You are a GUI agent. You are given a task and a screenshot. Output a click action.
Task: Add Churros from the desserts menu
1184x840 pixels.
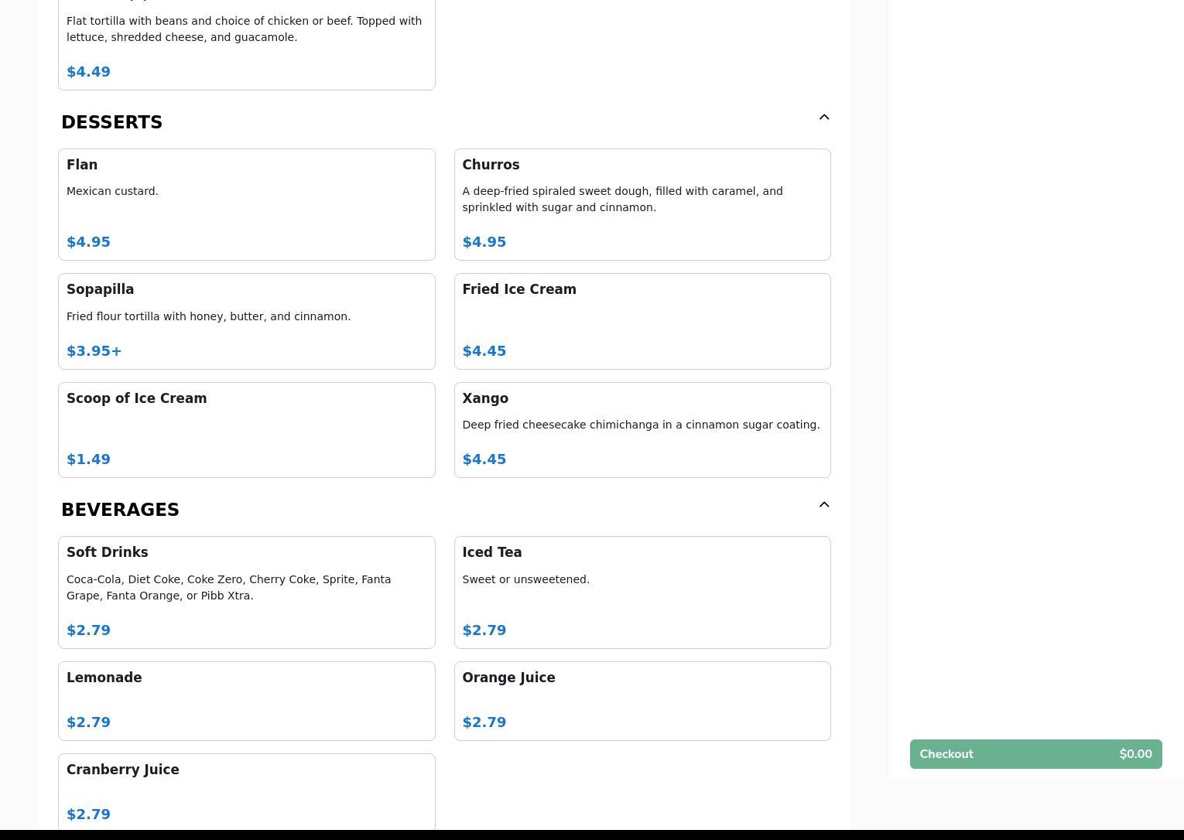[642, 204]
